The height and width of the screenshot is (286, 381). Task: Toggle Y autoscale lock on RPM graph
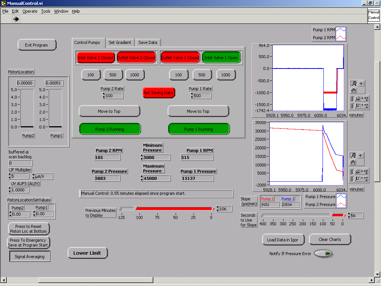tap(352, 106)
